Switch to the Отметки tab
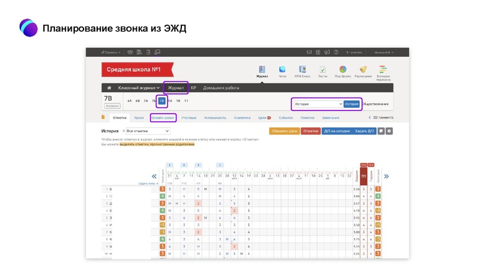This screenshot has width=495, height=278. (x=119, y=118)
